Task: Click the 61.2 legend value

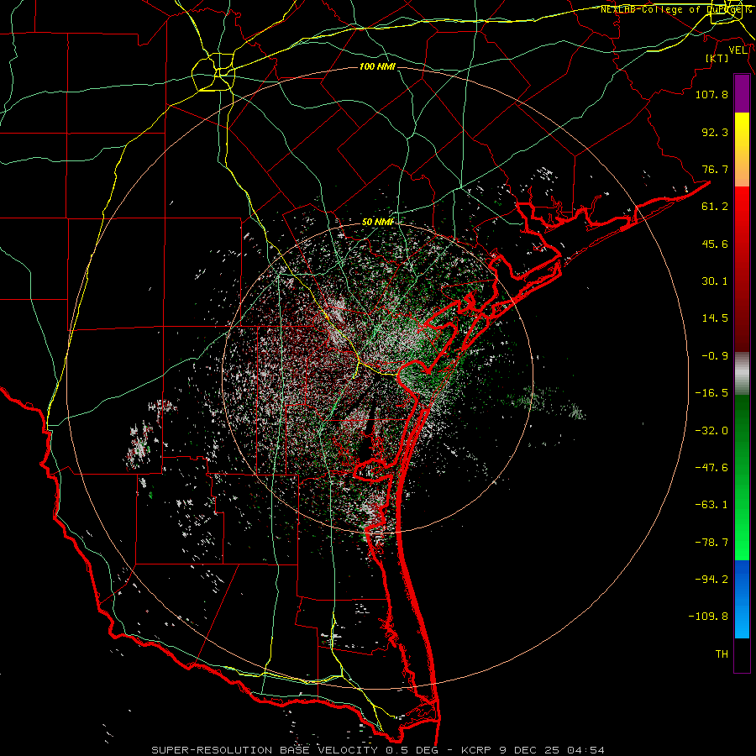Action: tap(715, 207)
